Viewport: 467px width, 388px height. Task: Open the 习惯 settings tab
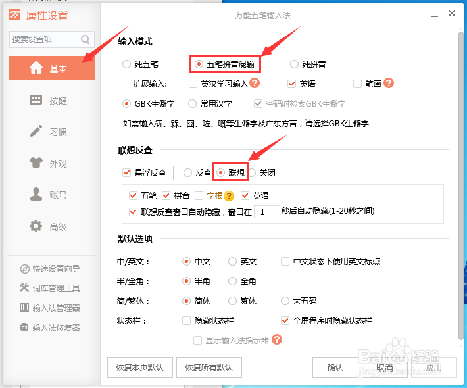pyautogui.click(x=52, y=132)
